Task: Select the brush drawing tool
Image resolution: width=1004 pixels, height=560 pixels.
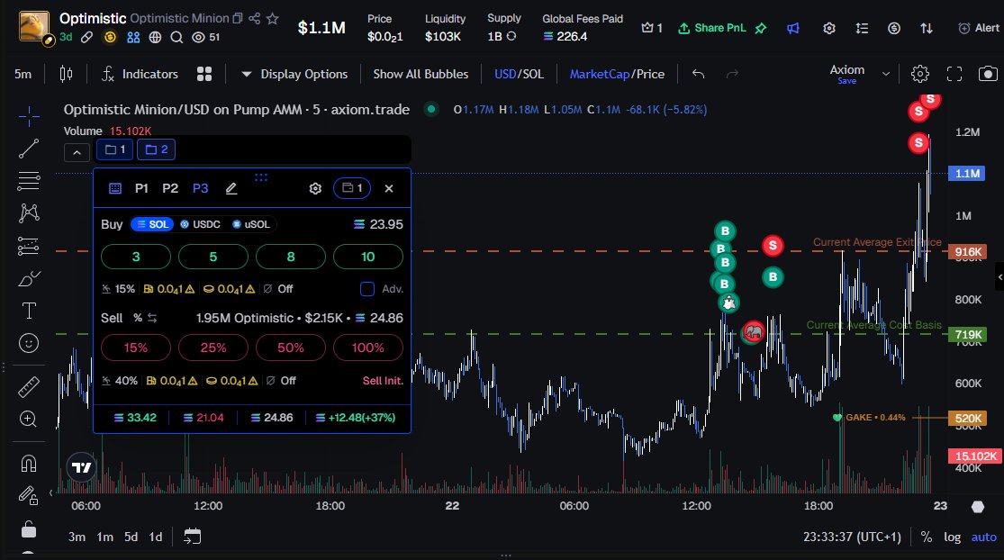Action: (x=29, y=279)
